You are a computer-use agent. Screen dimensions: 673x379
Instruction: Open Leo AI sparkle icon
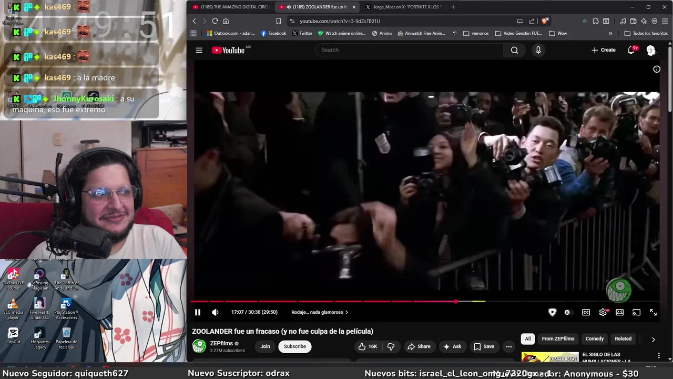(x=644, y=21)
